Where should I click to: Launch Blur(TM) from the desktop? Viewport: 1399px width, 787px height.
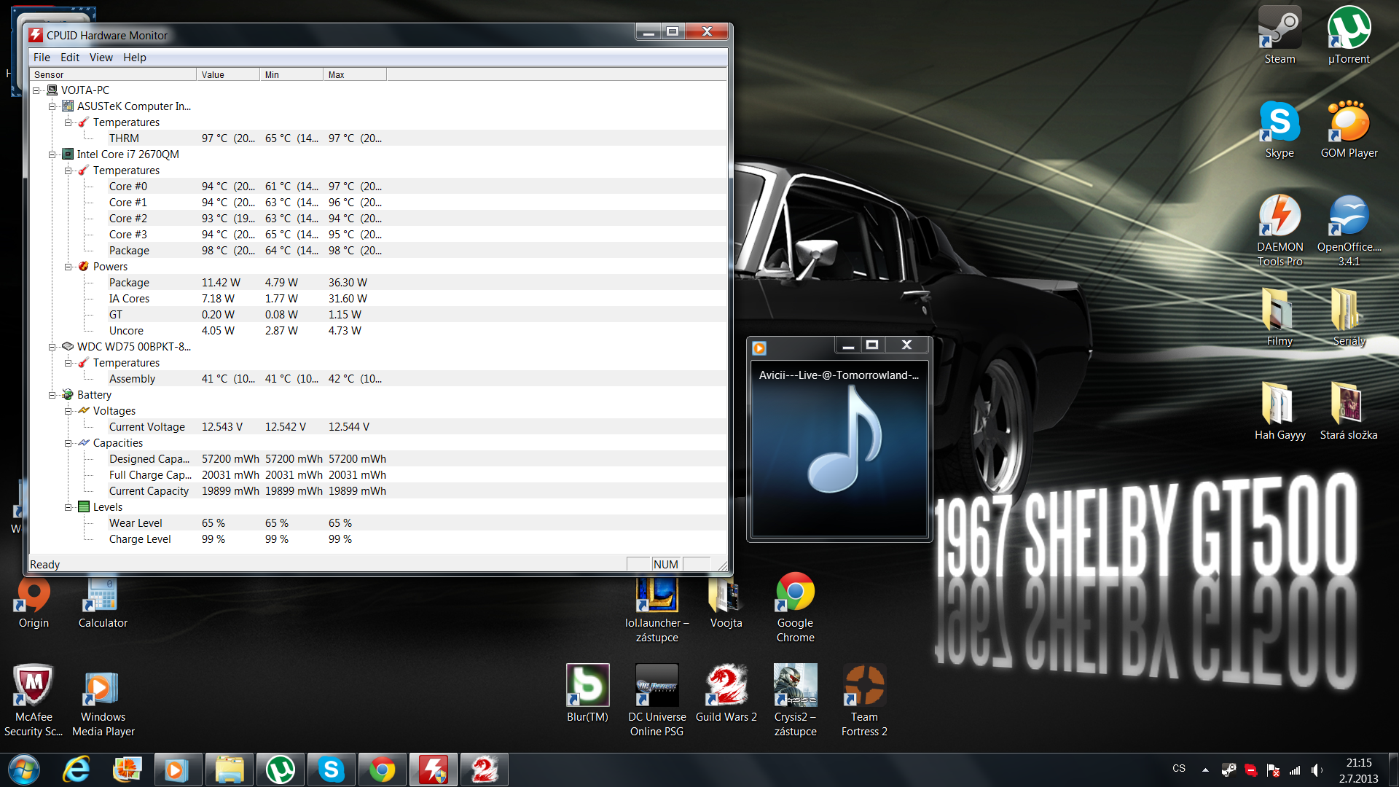pos(587,693)
